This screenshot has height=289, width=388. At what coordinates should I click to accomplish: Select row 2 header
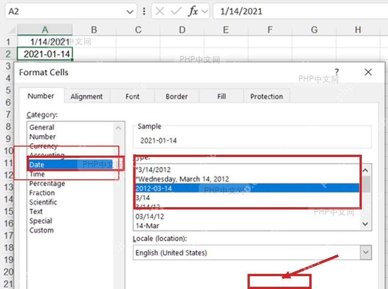8,54
